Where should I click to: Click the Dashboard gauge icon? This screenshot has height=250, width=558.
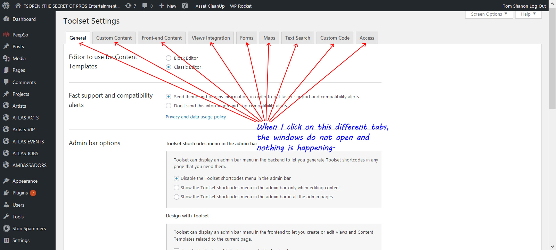6,19
